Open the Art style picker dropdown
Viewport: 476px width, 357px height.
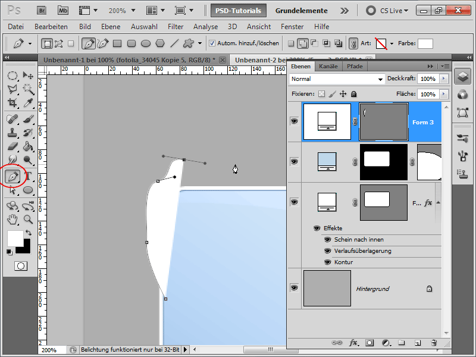pos(392,43)
